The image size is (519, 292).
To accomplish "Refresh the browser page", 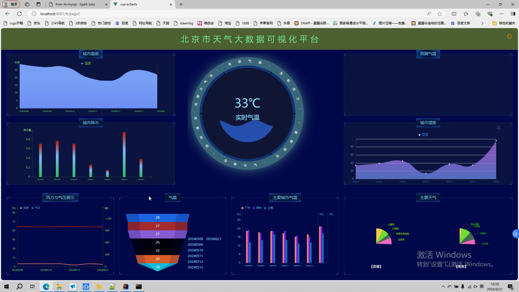I will pyautogui.click(x=19, y=14).
